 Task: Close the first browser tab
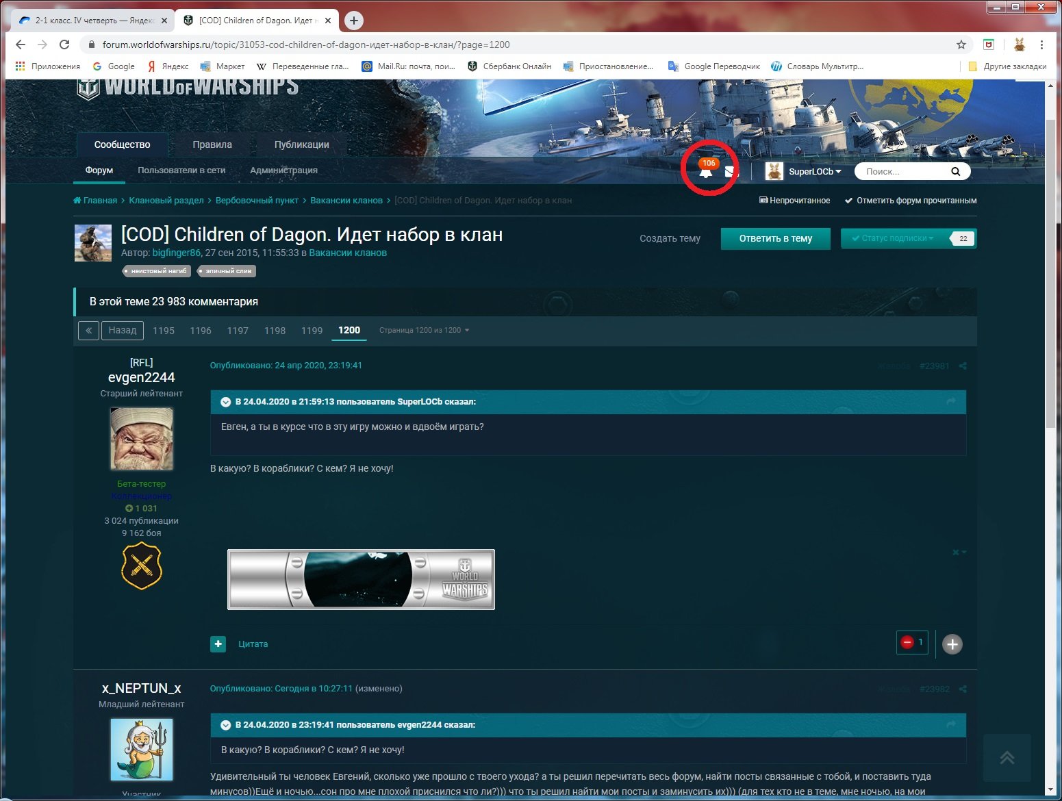164,21
